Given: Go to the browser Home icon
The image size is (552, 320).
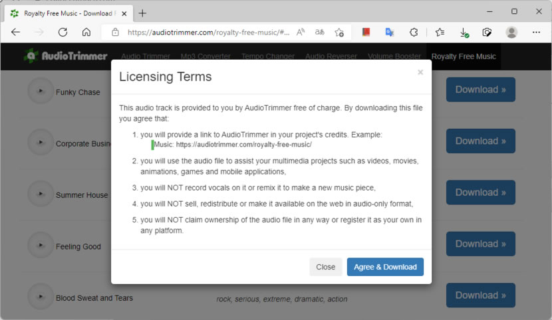Looking at the screenshot, I should [x=86, y=33].
